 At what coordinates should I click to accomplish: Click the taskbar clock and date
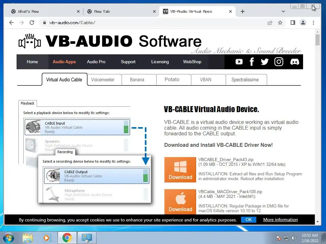click(310, 238)
